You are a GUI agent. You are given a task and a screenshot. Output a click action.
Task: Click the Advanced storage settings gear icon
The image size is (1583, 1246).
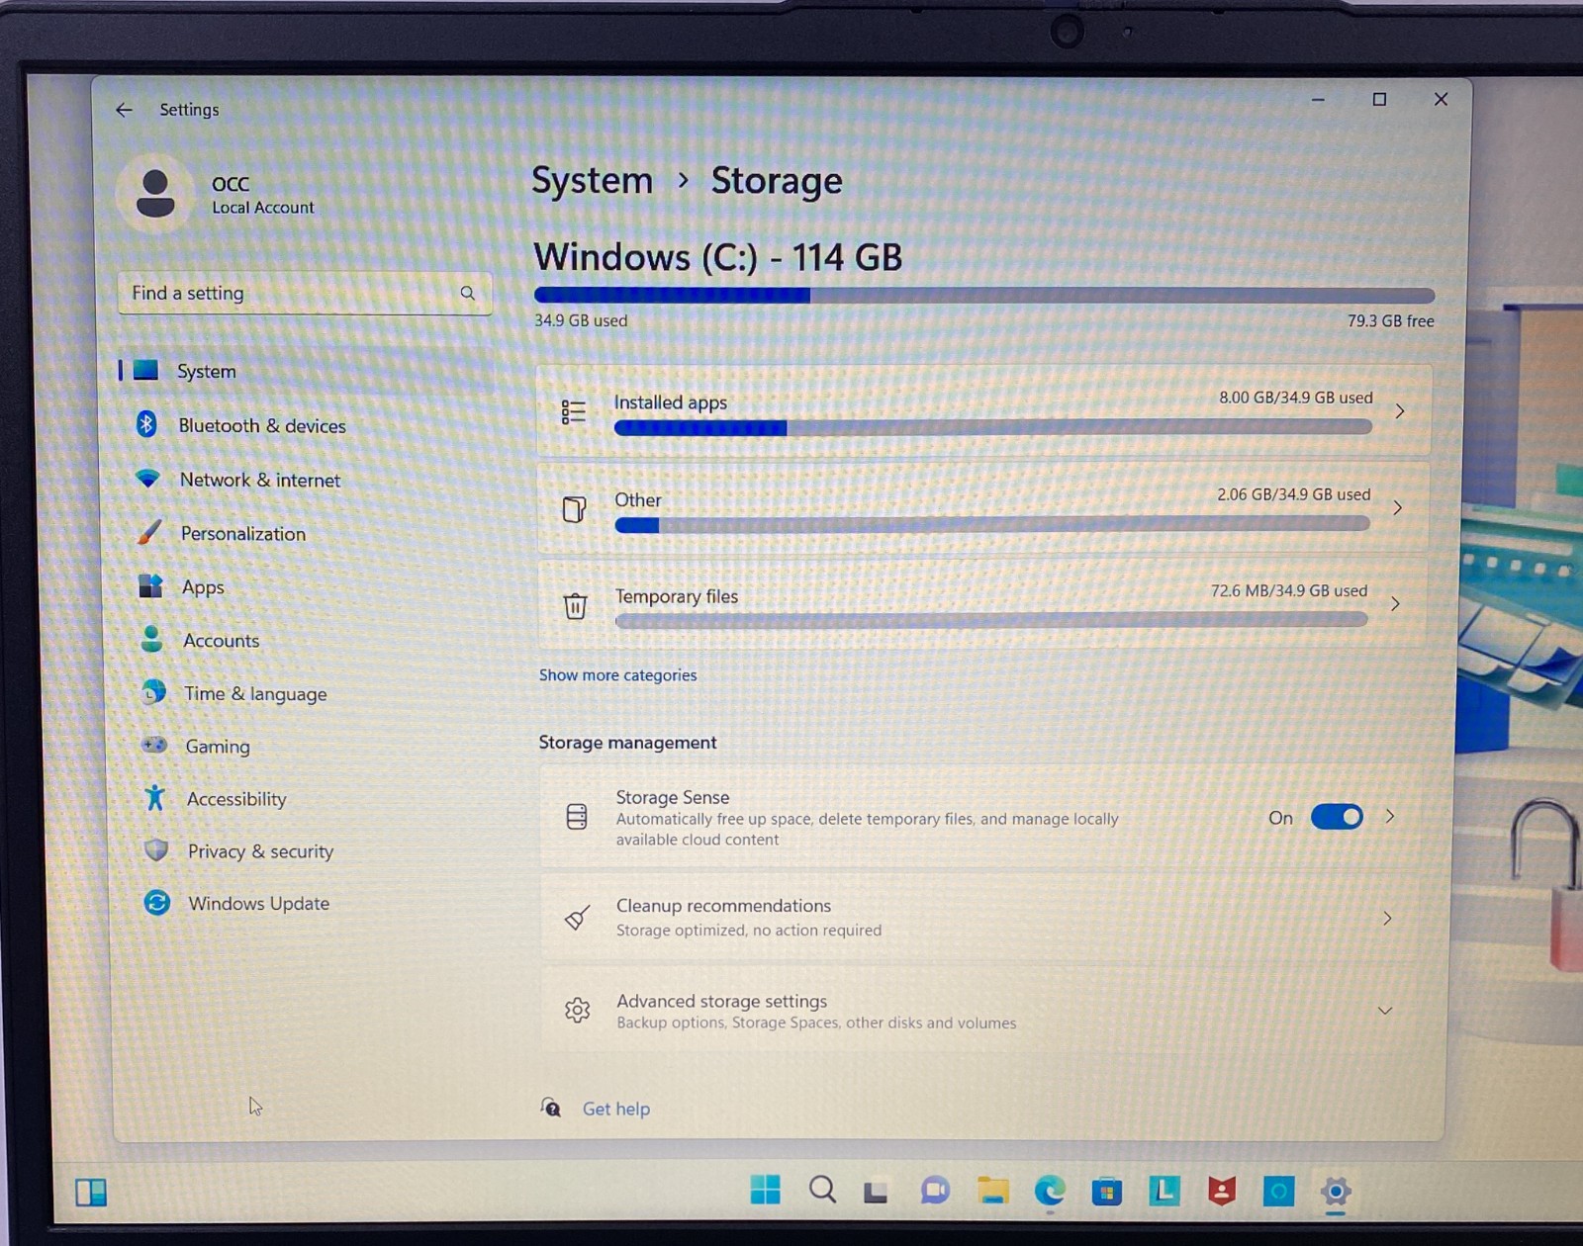point(578,1010)
